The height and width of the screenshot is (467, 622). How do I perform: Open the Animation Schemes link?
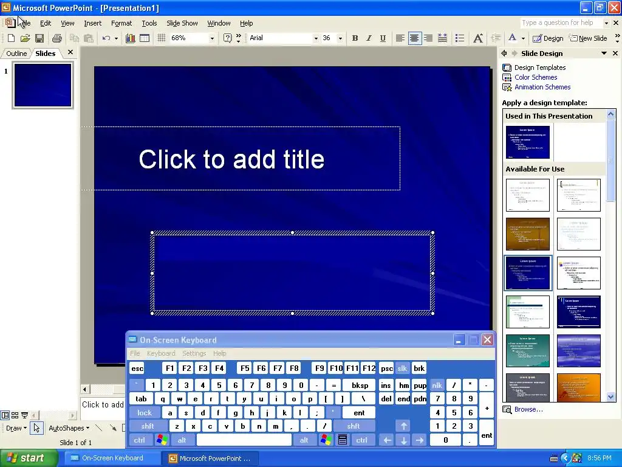click(542, 87)
